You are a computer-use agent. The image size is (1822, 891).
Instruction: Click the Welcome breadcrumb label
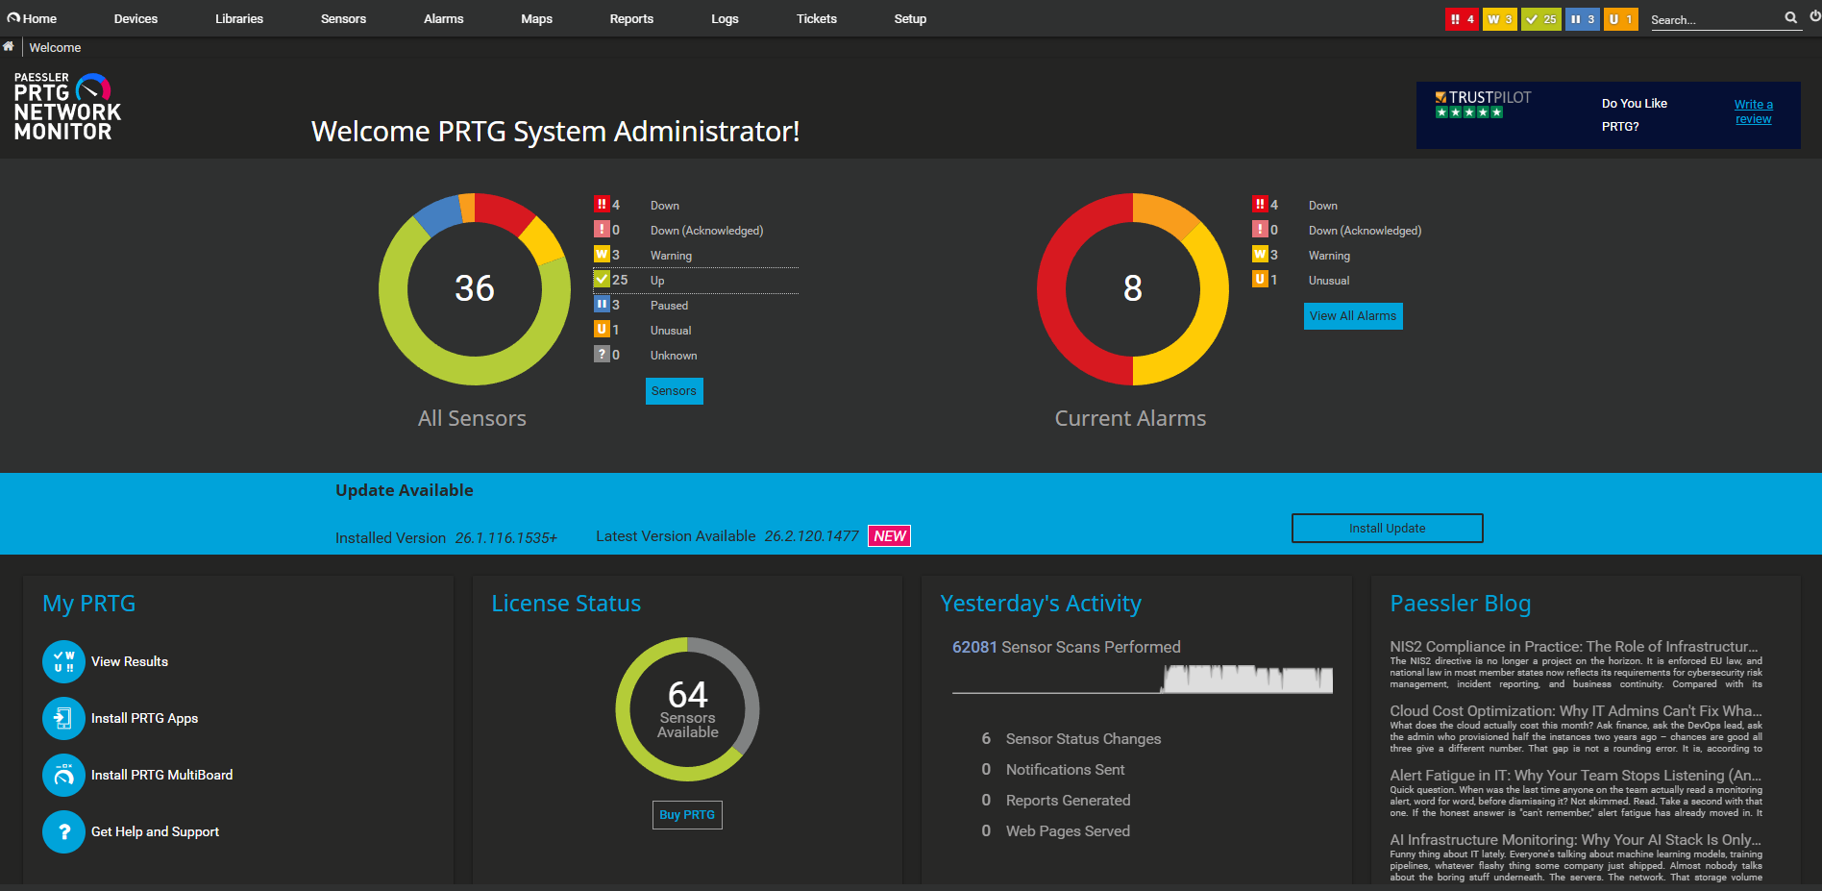pos(55,47)
